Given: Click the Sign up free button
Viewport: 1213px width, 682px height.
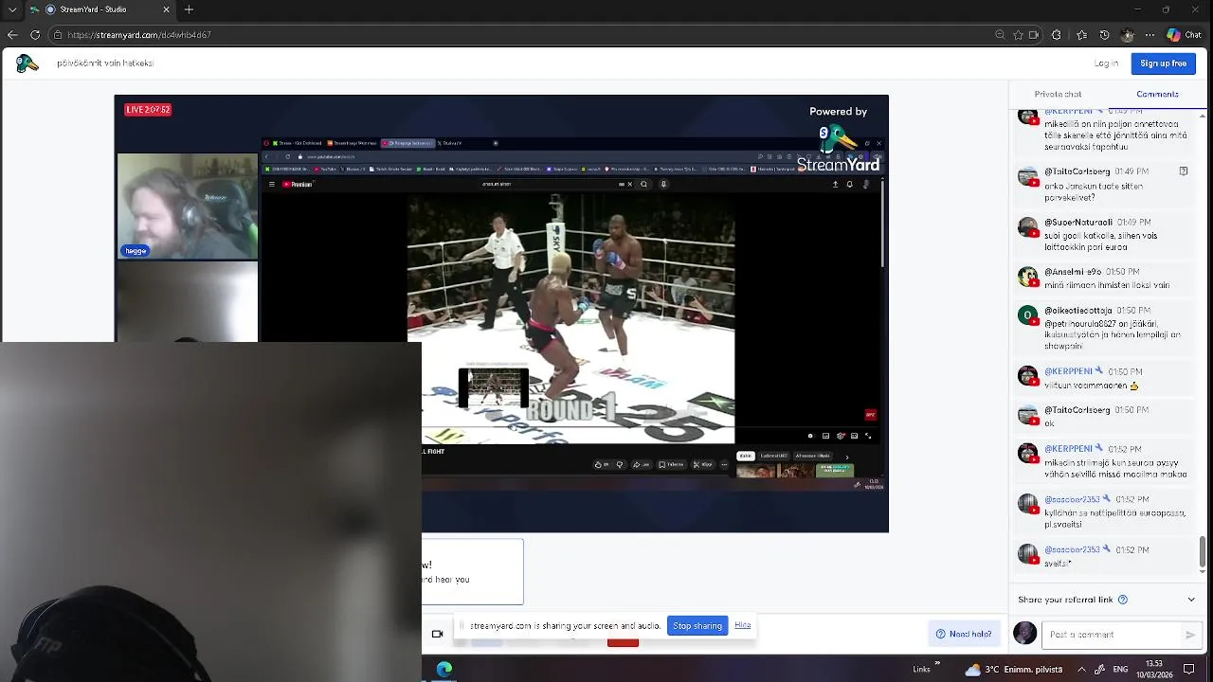Looking at the screenshot, I should [1163, 63].
